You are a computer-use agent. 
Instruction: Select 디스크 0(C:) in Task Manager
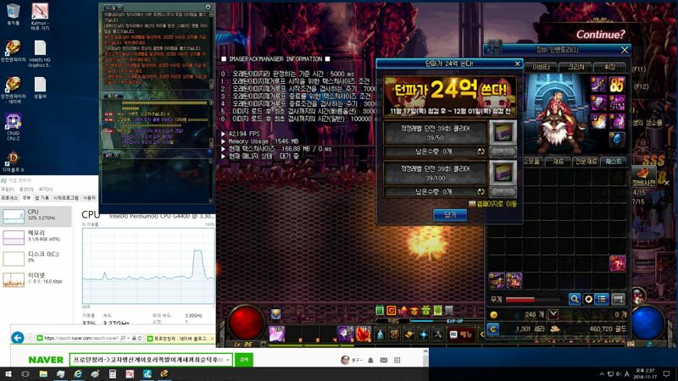[x=36, y=257]
